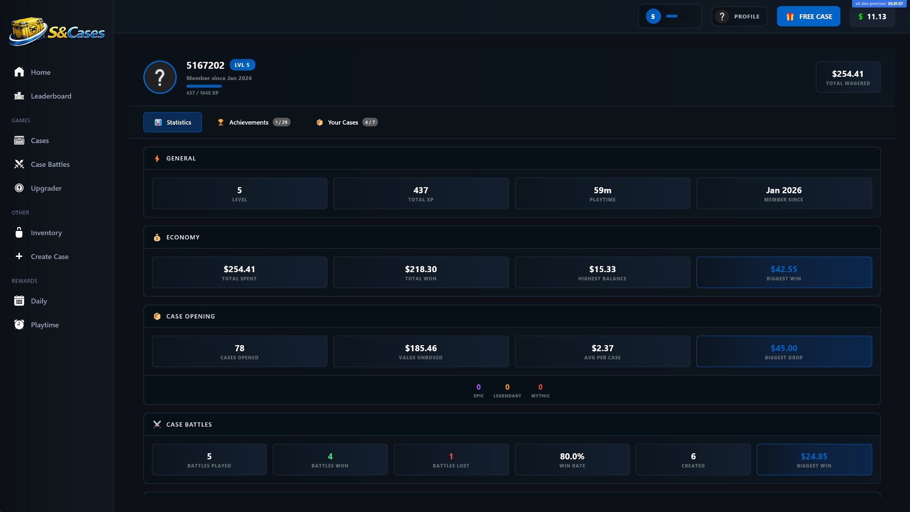Open Inventory backpack icon
This screenshot has height=512, width=910.
click(x=19, y=233)
